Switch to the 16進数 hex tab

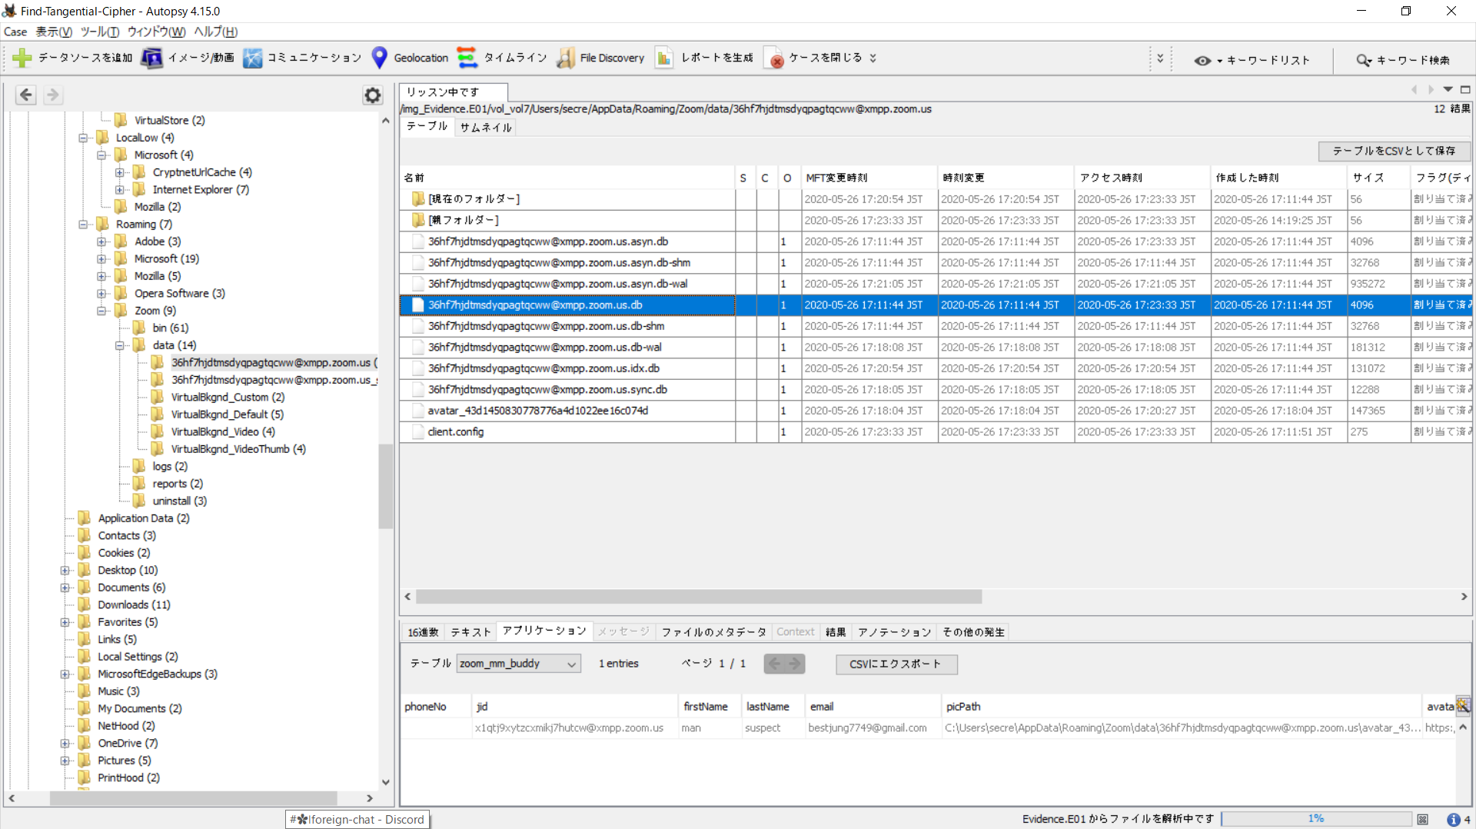click(x=424, y=632)
